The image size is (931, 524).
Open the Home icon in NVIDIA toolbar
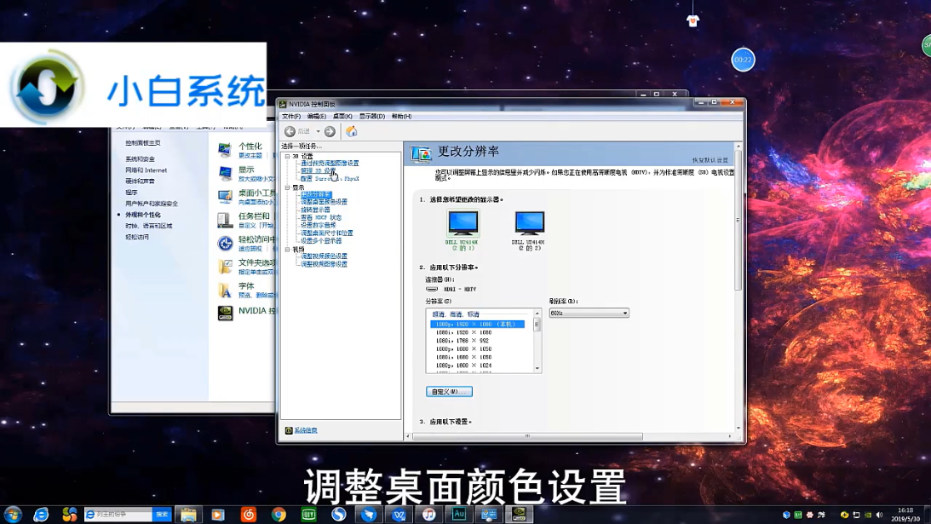click(x=352, y=131)
